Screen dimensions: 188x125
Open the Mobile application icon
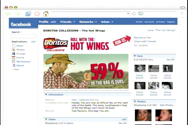[x=14, y=65]
